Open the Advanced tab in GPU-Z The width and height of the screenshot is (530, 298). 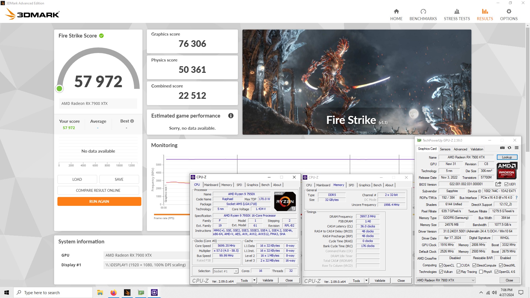(x=460, y=149)
